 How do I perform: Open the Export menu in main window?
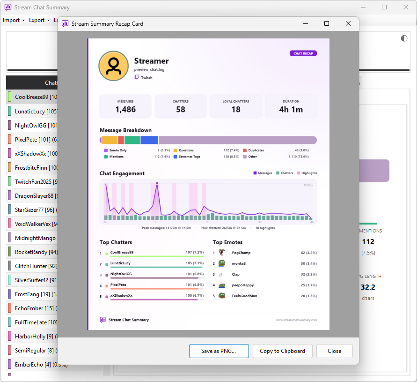click(39, 20)
